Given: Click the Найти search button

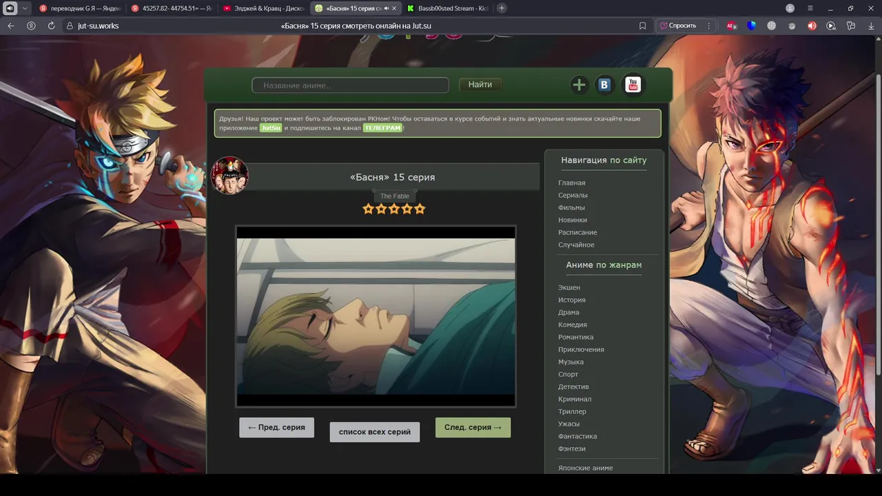Looking at the screenshot, I should [480, 85].
